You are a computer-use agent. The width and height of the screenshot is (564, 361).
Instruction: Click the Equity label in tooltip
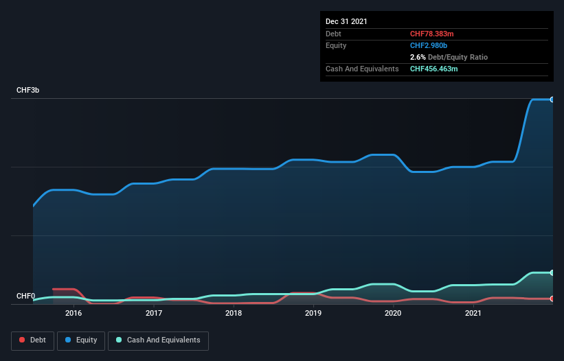[336, 45]
